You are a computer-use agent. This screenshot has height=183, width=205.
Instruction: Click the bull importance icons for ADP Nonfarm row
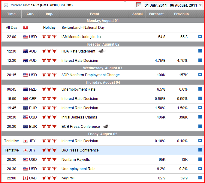(49, 75)
